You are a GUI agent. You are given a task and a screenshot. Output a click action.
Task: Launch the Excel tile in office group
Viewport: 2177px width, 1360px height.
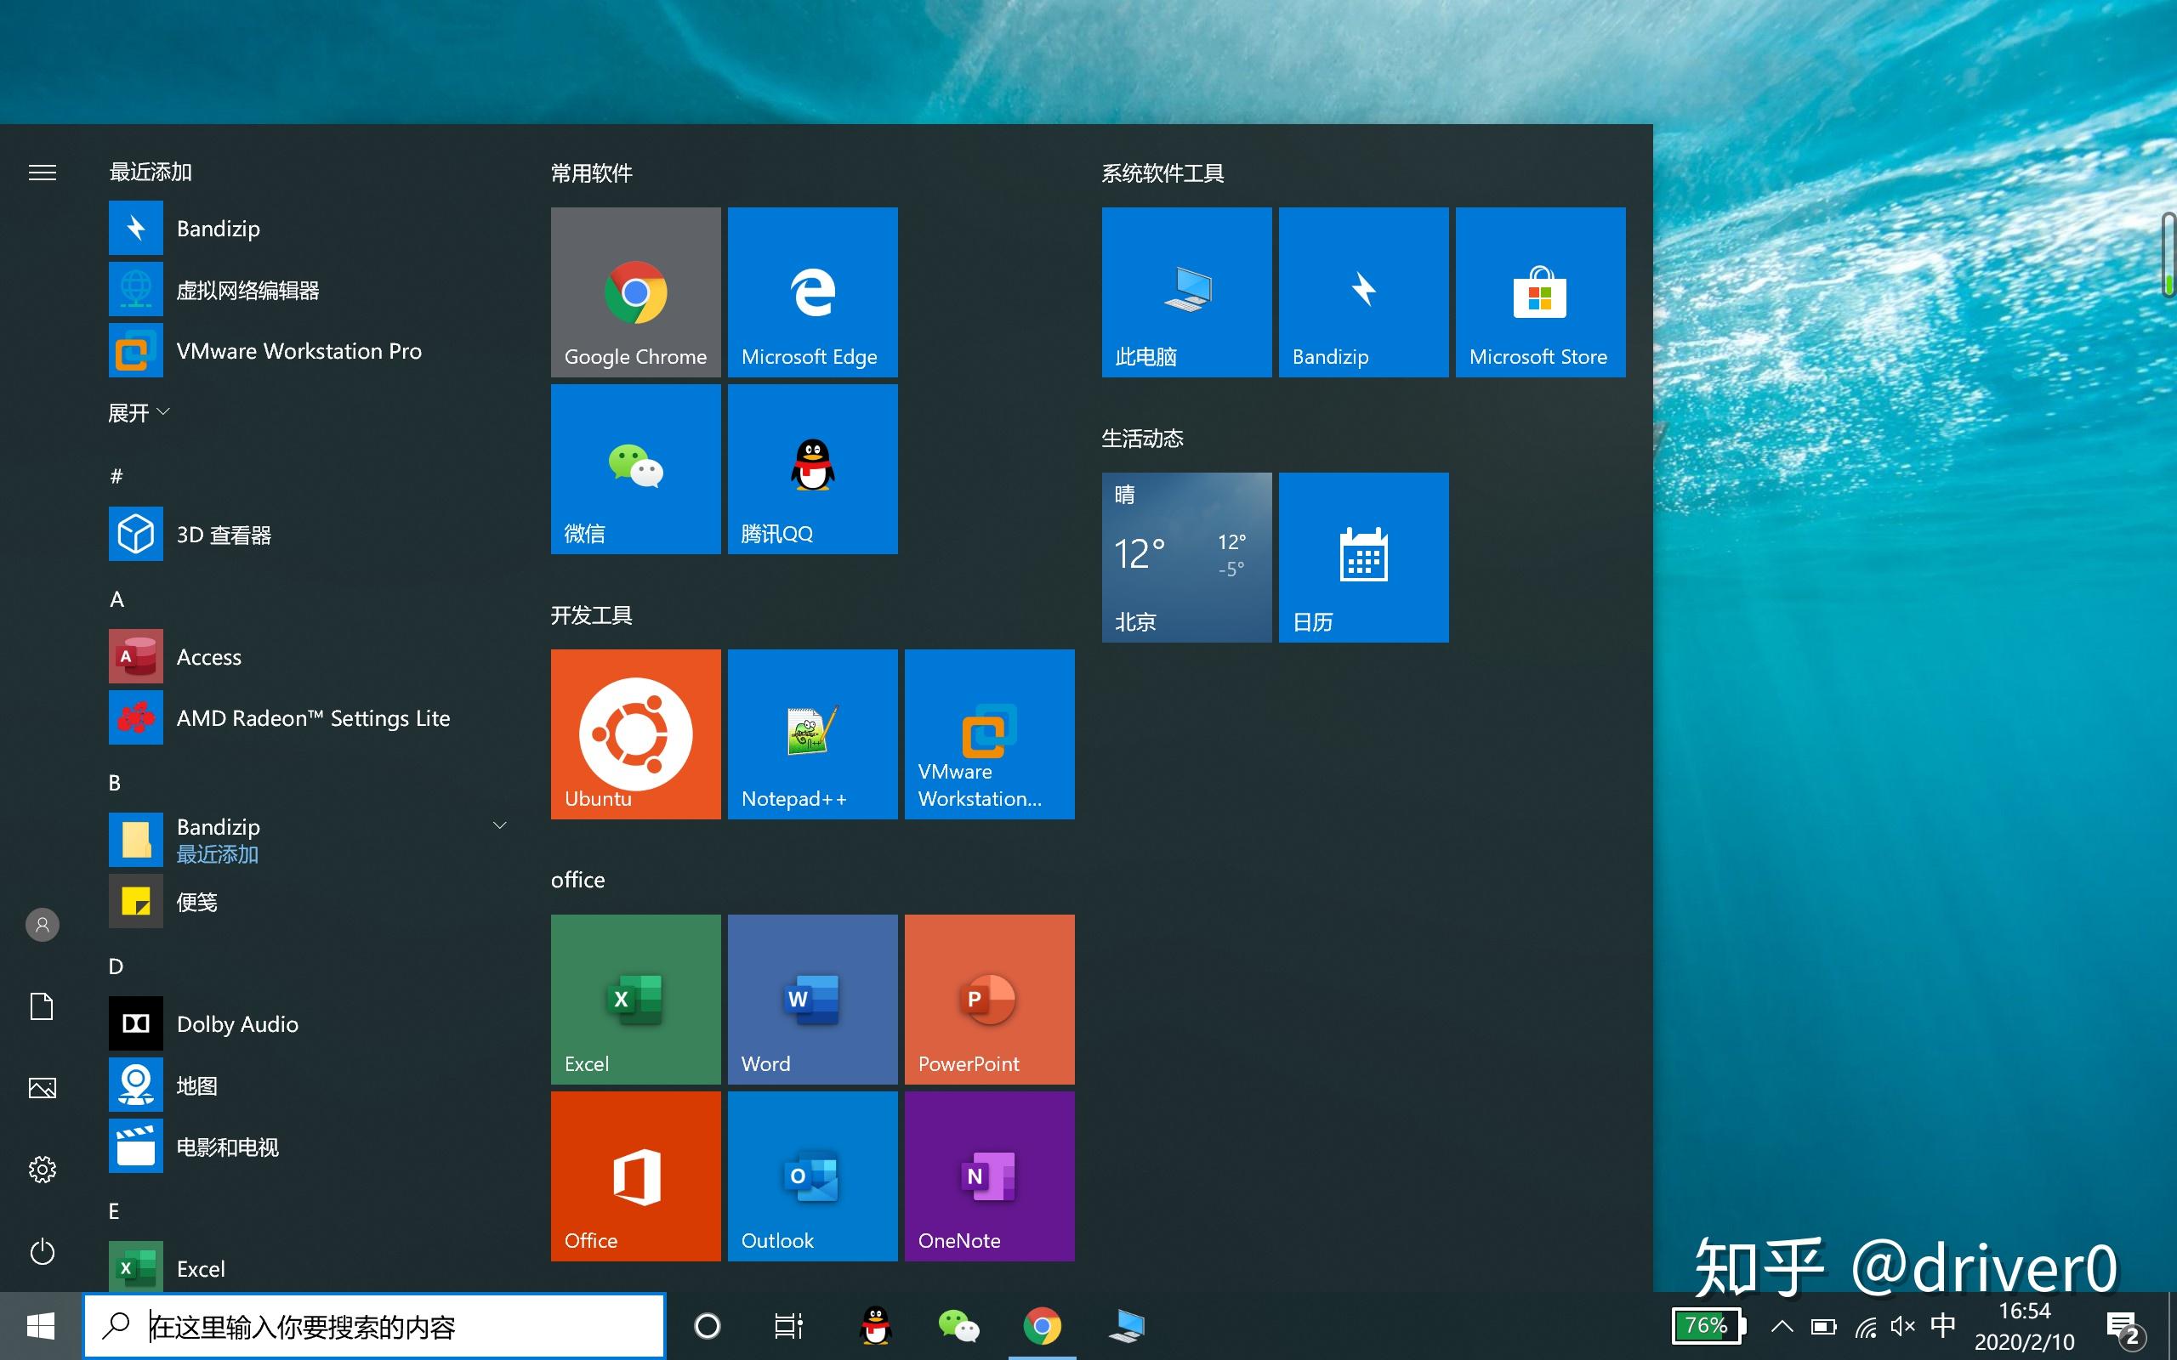(x=636, y=999)
